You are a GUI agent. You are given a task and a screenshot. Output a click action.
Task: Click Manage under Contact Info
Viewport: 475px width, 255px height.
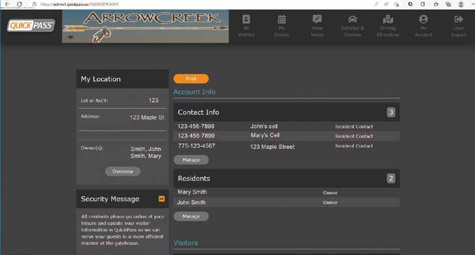click(x=191, y=160)
